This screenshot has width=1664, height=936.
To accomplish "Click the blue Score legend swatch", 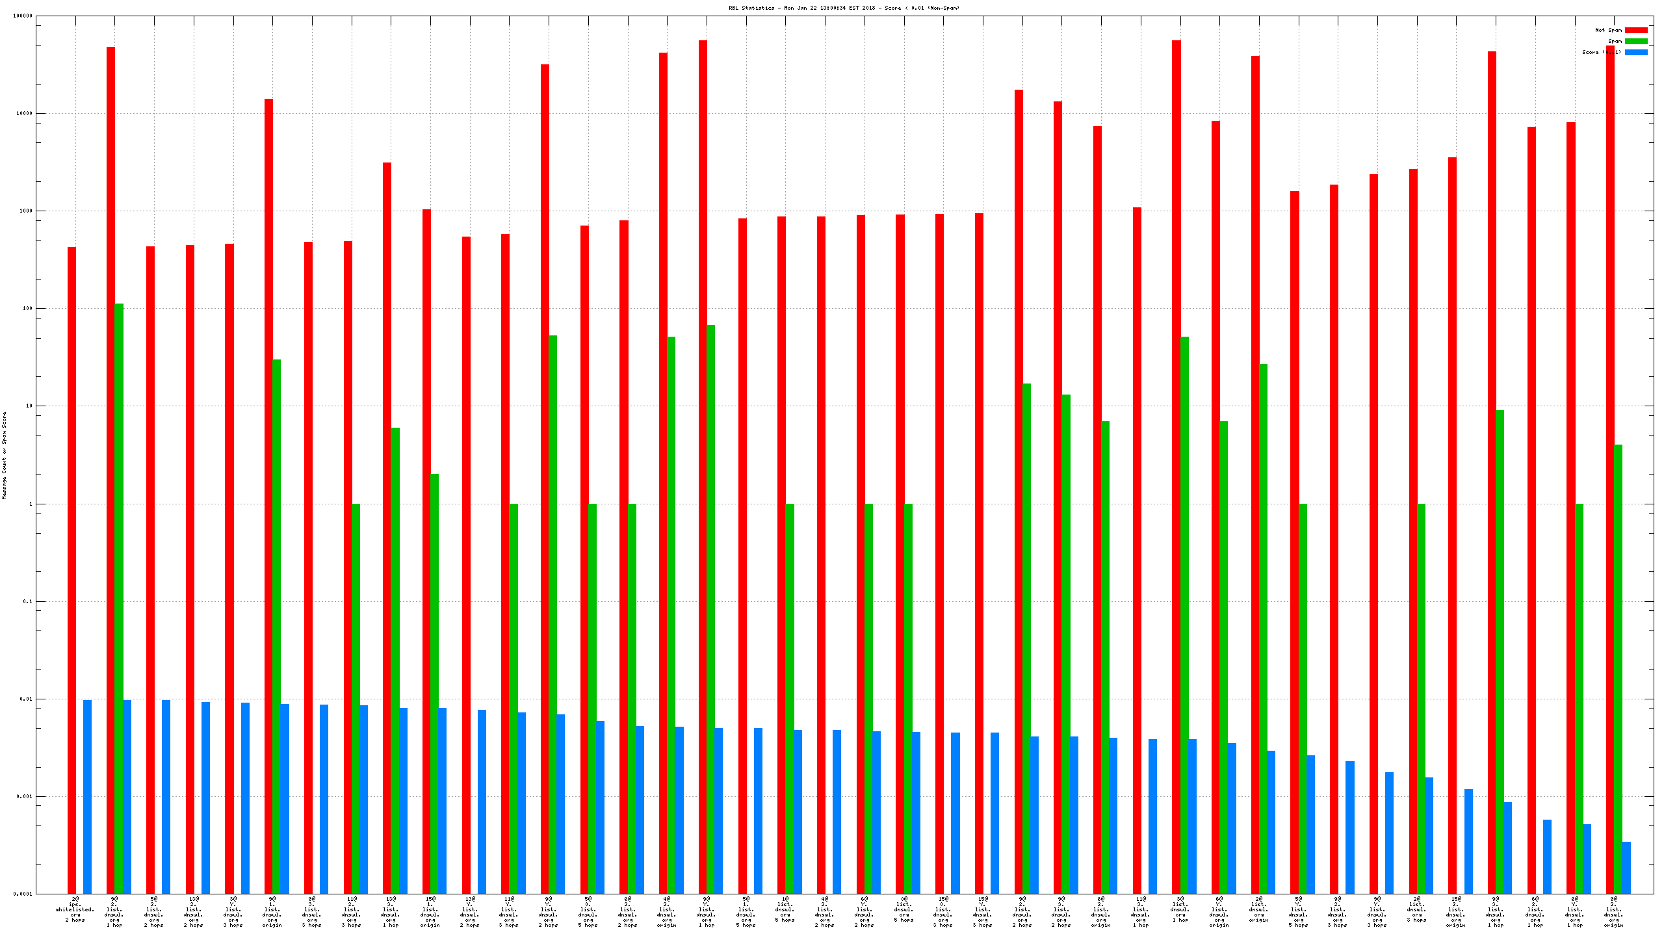I will [1635, 52].
